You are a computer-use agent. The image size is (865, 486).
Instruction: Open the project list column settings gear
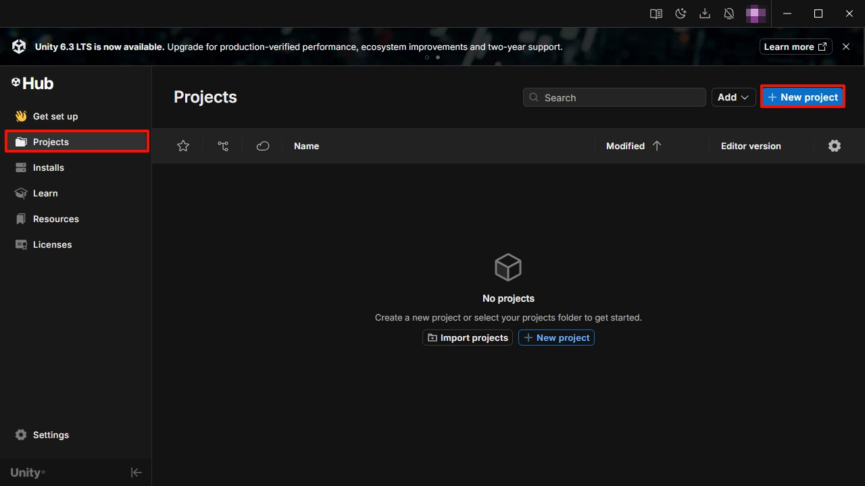coord(835,146)
